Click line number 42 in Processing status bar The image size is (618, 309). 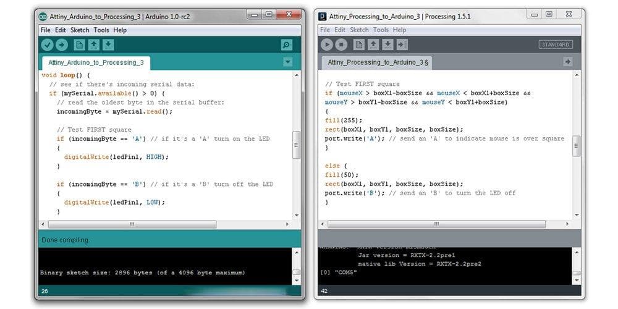324,291
